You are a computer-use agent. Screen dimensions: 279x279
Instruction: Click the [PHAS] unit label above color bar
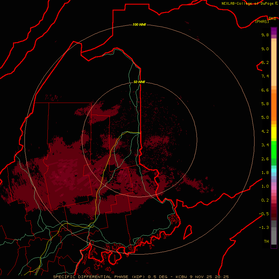point(262,21)
